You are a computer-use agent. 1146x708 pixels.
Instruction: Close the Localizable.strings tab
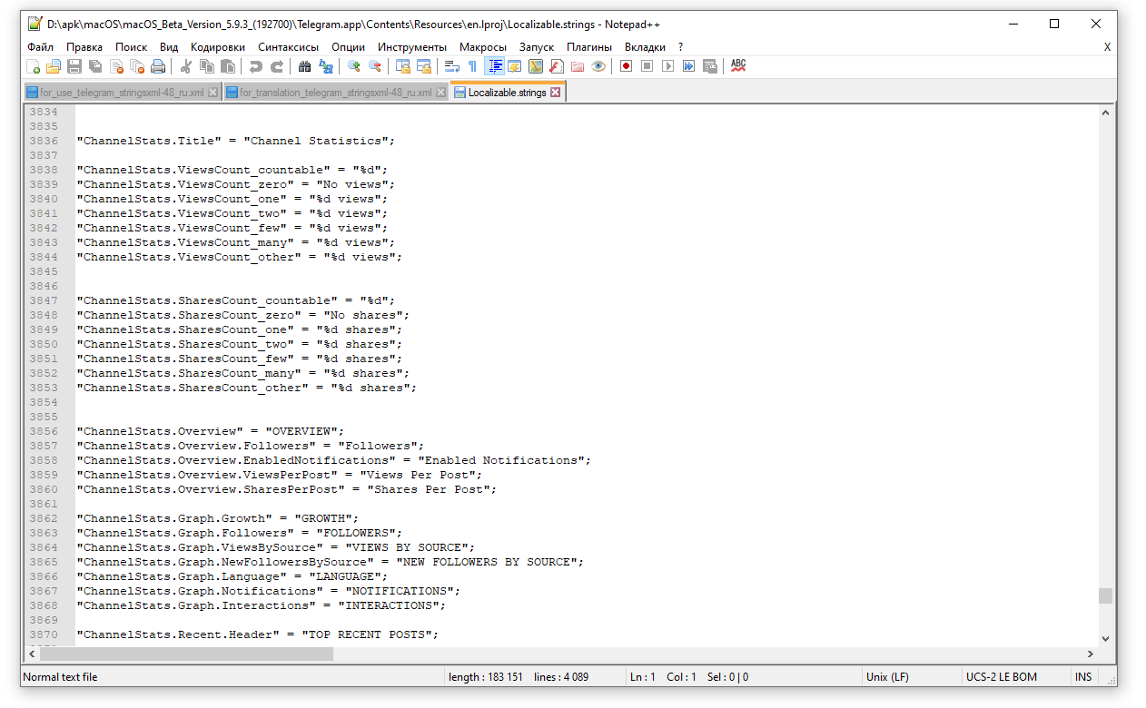tap(556, 93)
